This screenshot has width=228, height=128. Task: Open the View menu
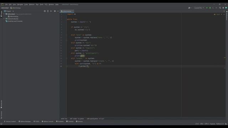tap(14, 5)
